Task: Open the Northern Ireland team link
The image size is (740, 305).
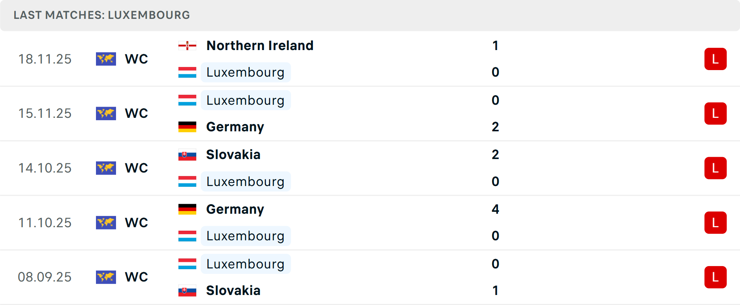Action: click(260, 45)
